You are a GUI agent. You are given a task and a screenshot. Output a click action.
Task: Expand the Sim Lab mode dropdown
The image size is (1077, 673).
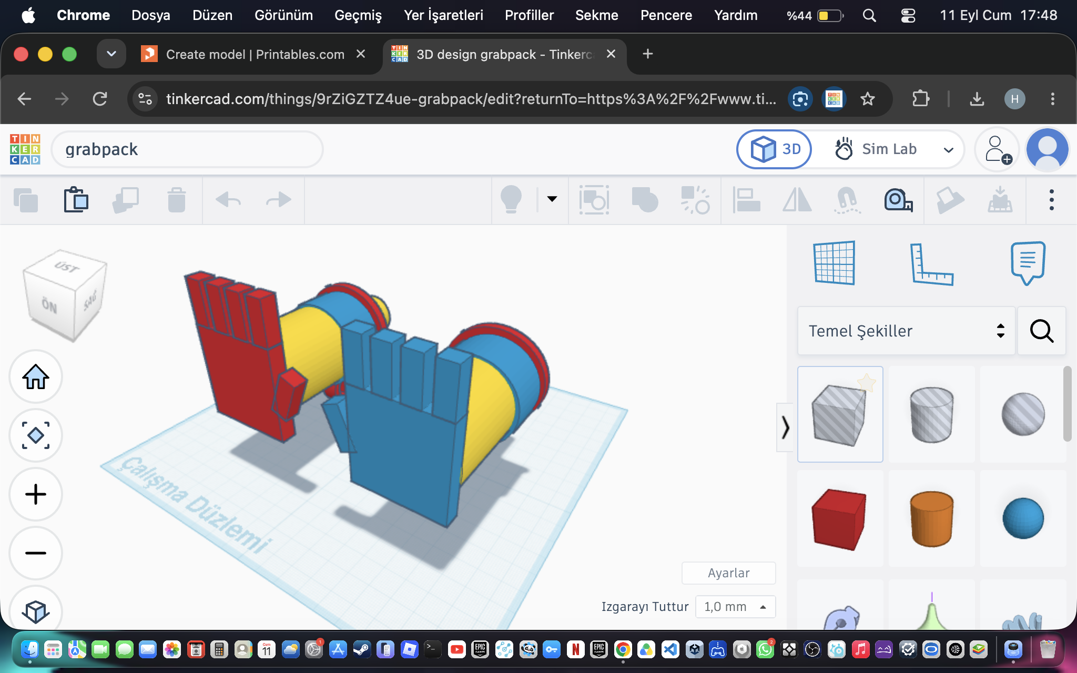coord(948,150)
